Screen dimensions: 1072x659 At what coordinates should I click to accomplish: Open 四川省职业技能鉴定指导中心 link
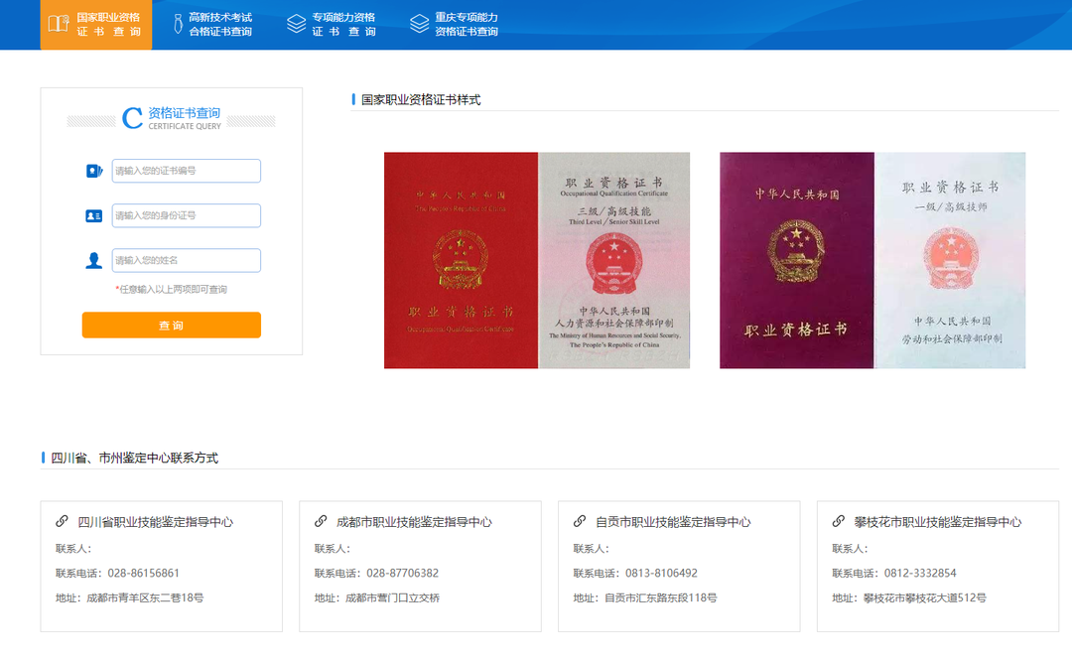pos(155,522)
